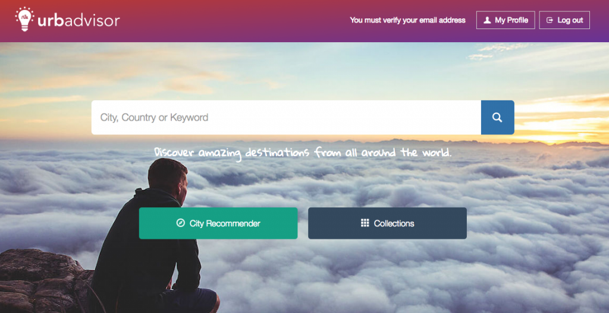Viewport: 609px width, 313px height.
Task: Focus the City, Country or Keyword field
Action: point(286,118)
